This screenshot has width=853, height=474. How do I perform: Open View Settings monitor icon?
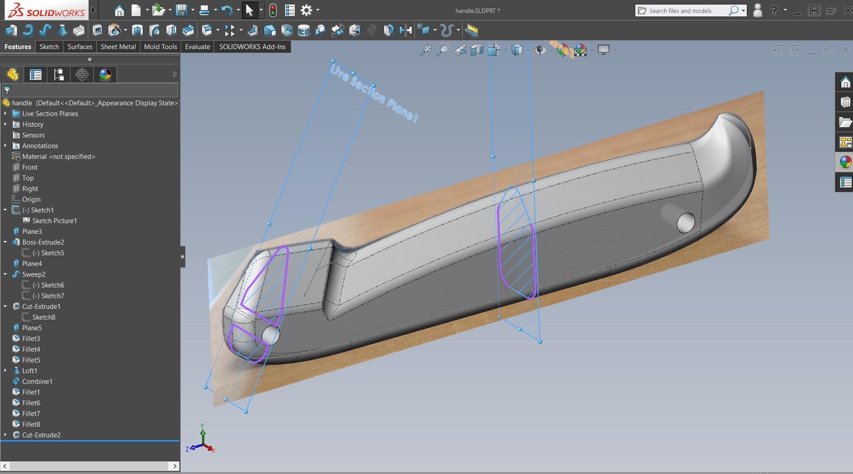click(x=604, y=50)
